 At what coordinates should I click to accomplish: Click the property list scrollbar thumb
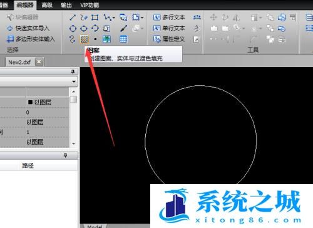click(73, 99)
